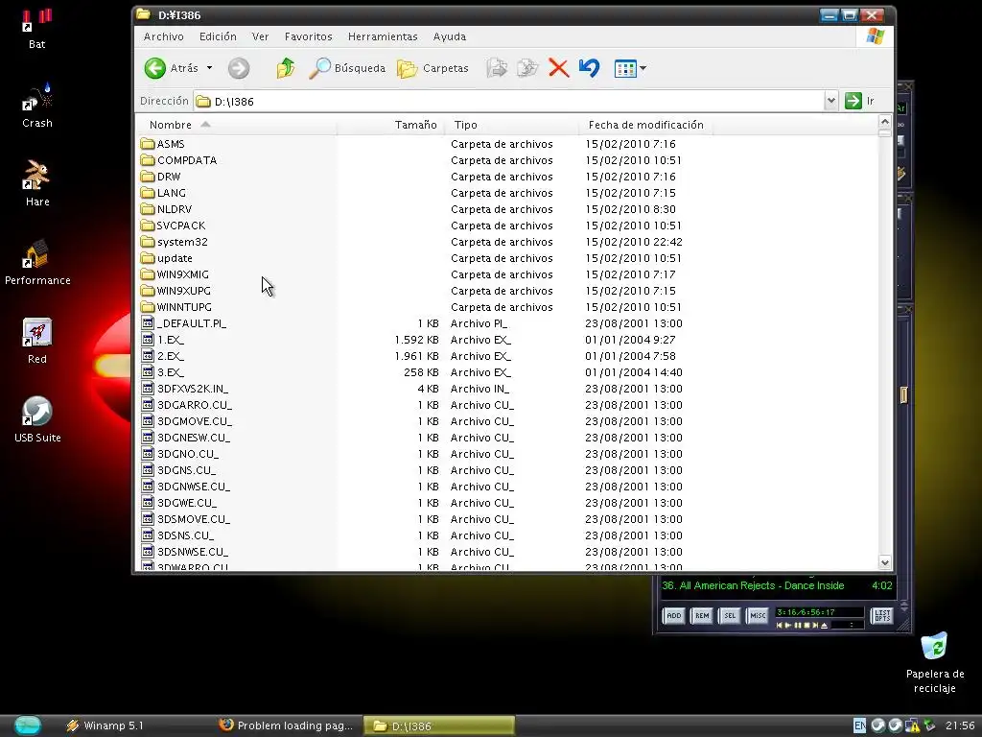Select the 1.EX_ file
The width and height of the screenshot is (982, 737).
click(163, 340)
